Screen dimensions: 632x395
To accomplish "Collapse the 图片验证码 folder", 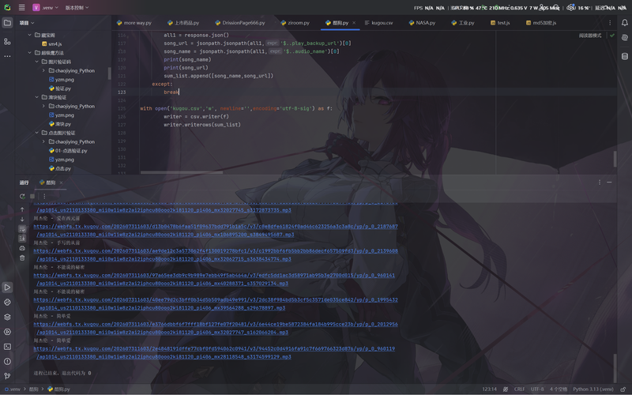I will coord(36,62).
